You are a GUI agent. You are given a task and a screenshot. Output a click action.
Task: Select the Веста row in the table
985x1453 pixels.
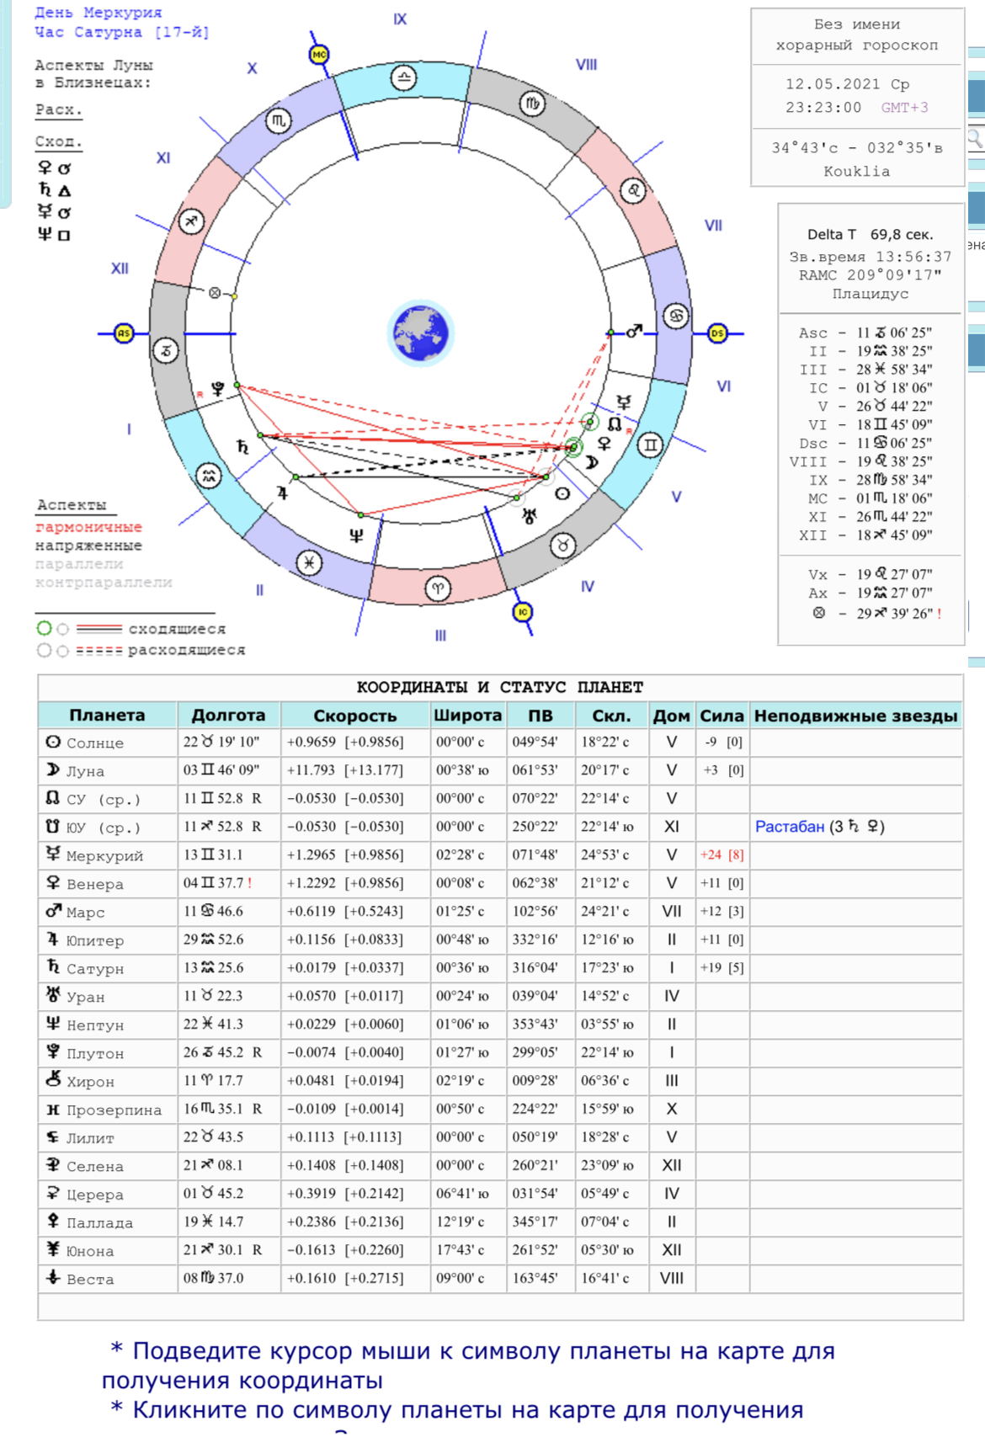(x=500, y=1279)
